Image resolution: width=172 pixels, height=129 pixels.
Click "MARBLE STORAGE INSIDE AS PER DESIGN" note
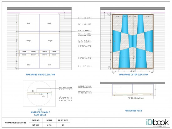(85, 87)
